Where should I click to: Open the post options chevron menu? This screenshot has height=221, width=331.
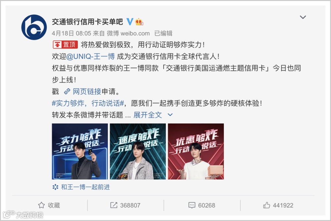pos(303,17)
